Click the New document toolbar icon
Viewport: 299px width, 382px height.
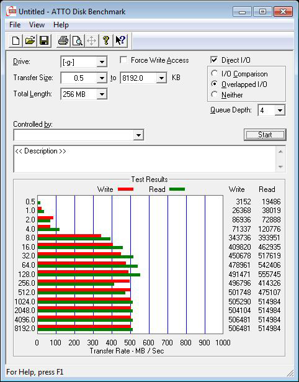(x=16, y=40)
